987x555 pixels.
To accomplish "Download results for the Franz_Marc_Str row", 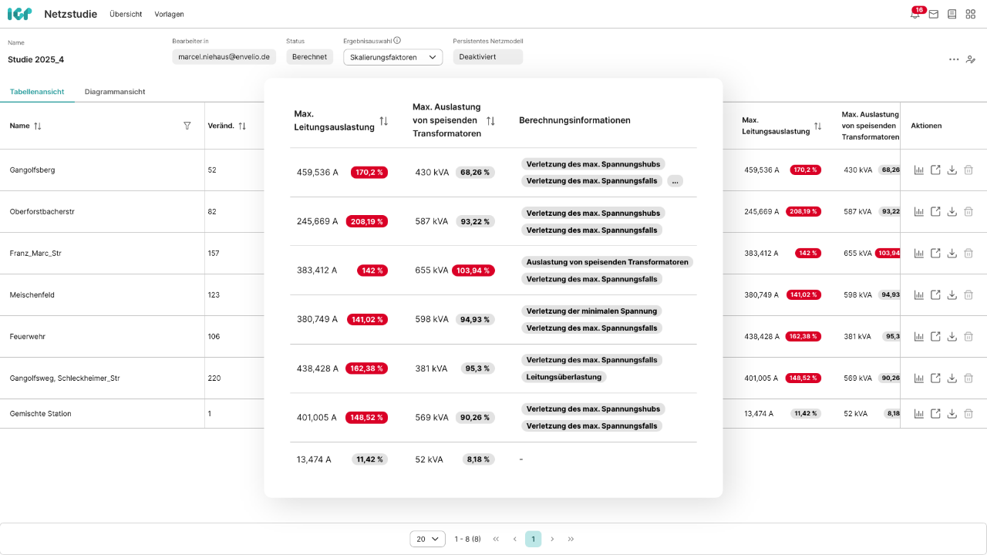I will (x=952, y=254).
